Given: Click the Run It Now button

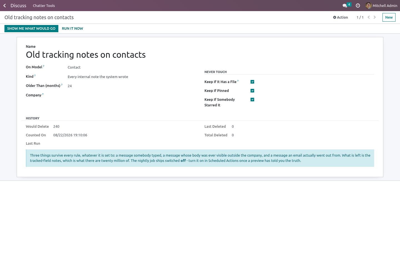Looking at the screenshot, I should pos(72,29).
